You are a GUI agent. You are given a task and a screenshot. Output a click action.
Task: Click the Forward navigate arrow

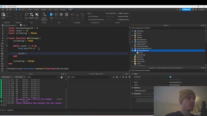(x=21, y=15)
